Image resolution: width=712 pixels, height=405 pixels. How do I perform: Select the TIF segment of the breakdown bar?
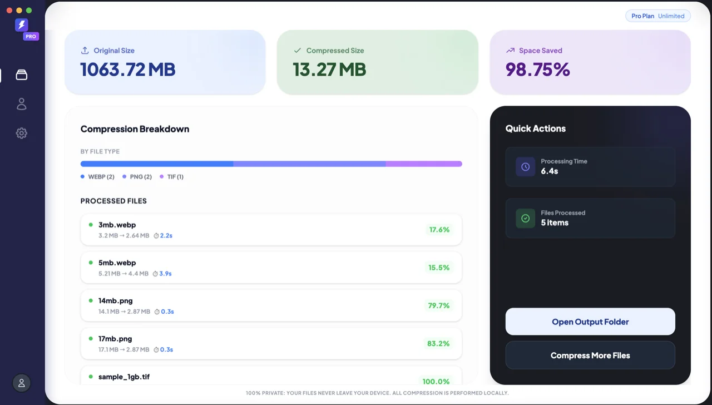[x=424, y=164]
